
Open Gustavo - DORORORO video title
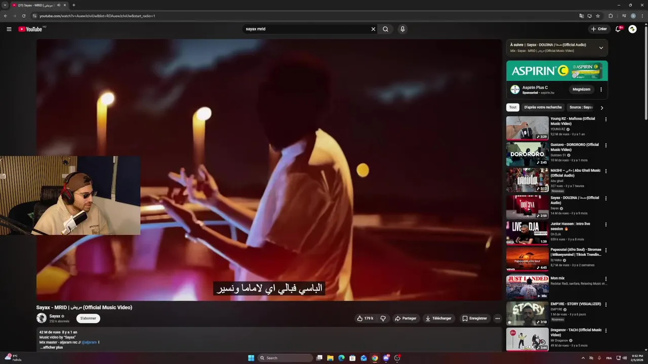pos(575,147)
